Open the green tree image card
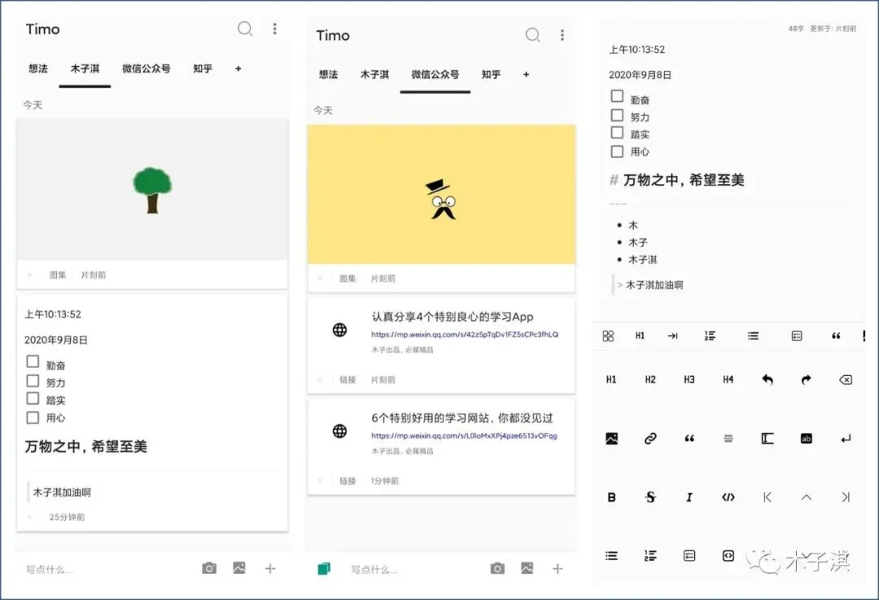This screenshot has height=600, width=879. [152, 204]
